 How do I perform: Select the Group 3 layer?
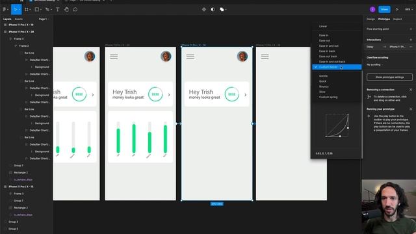click(13, 222)
